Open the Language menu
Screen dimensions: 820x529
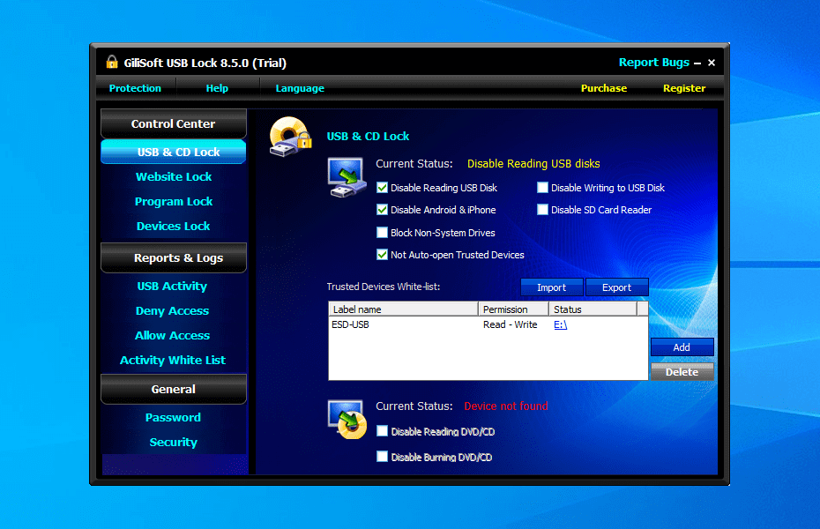tap(300, 88)
